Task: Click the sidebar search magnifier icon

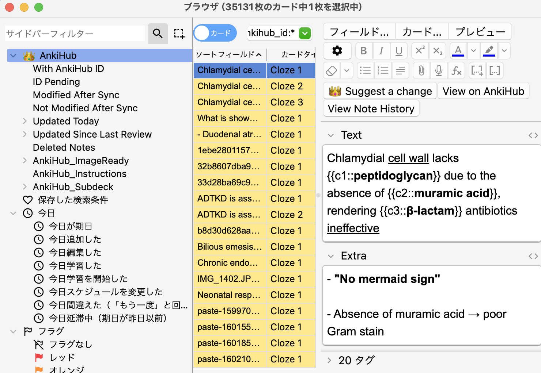Action: pyautogui.click(x=158, y=34)
